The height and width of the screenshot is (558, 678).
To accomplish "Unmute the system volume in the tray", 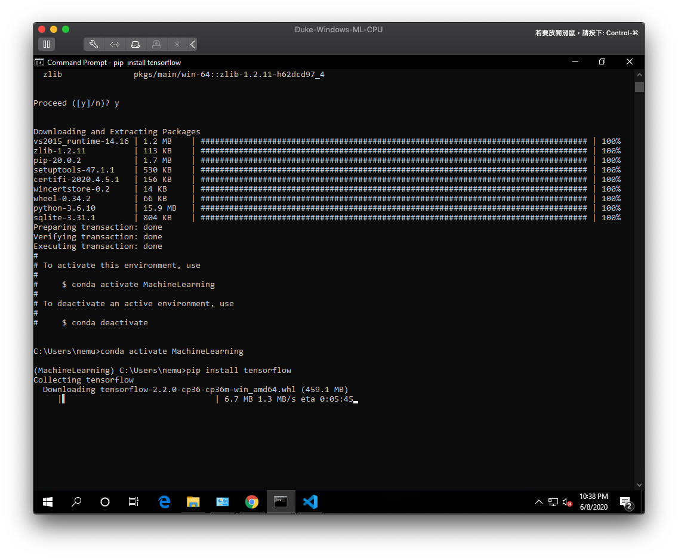I will (566, 502).
